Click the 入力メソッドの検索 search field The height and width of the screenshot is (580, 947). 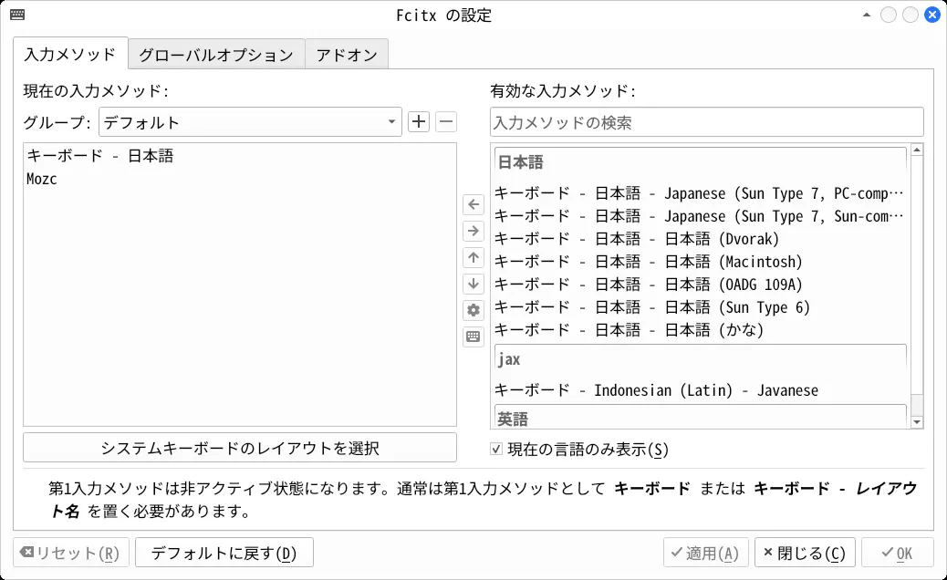click(706, 122)
